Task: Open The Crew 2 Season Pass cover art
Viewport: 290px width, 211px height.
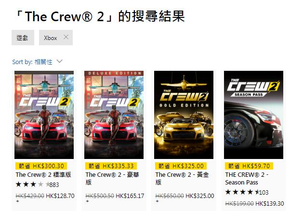Action: (x=253, y=115)
